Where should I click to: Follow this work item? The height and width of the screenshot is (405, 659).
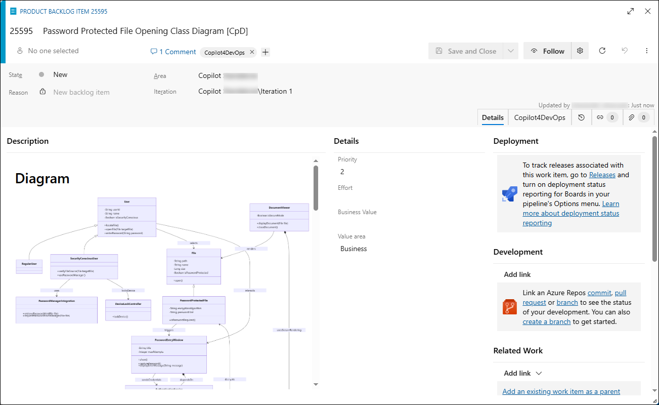tap(547, 51)
